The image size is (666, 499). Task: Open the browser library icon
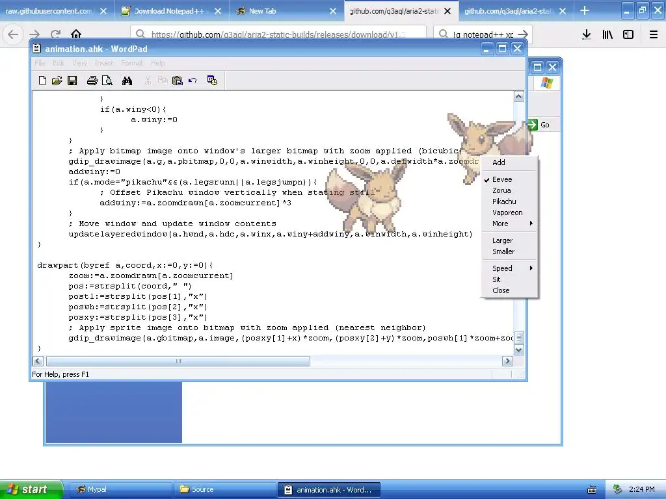coord(607,34)
